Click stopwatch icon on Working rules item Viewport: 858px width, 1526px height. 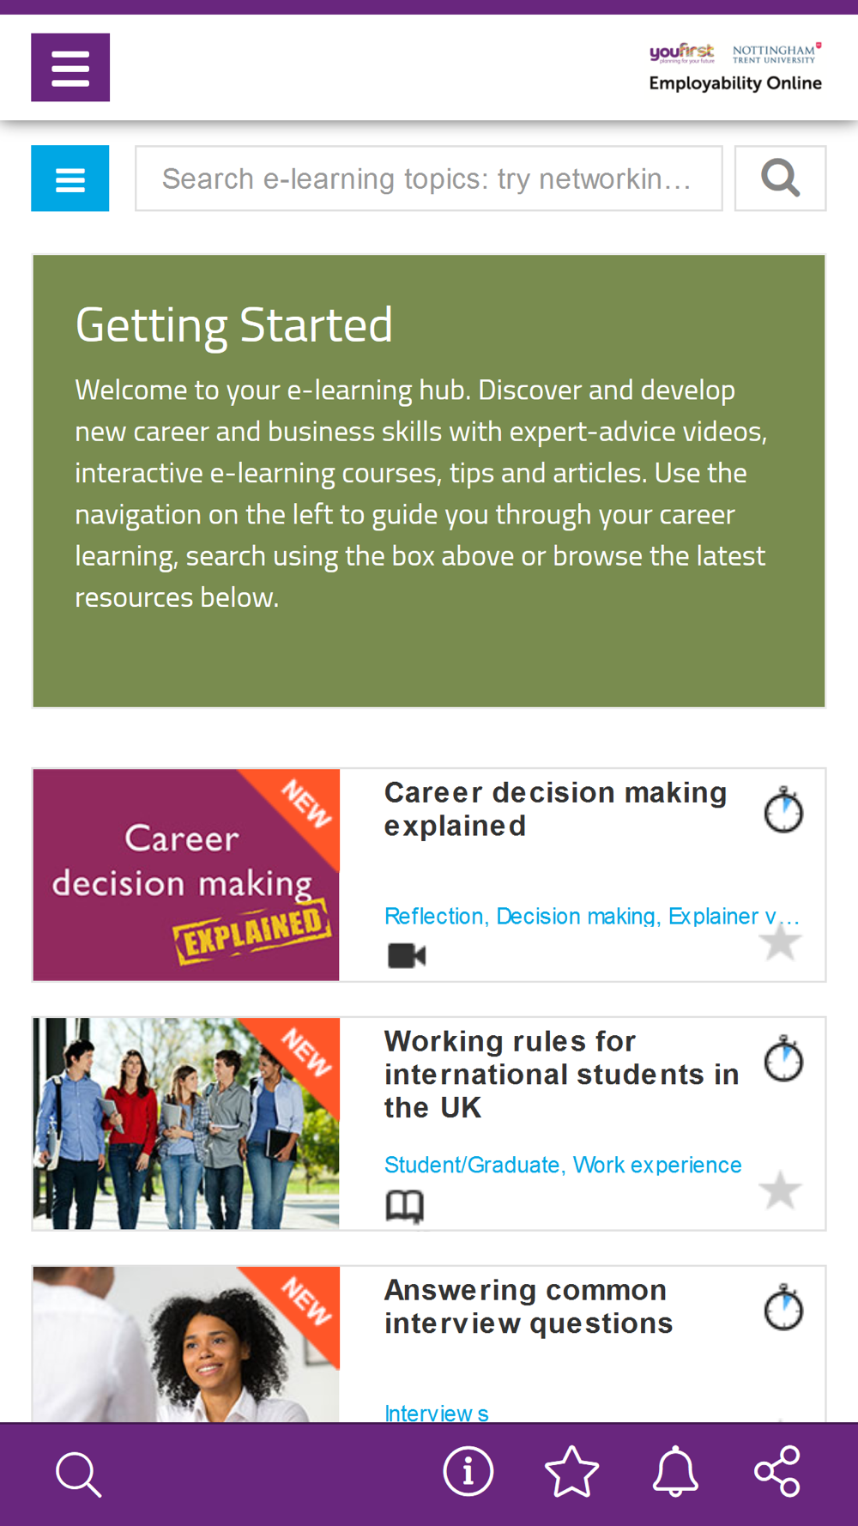click(x=783, y=1059)
